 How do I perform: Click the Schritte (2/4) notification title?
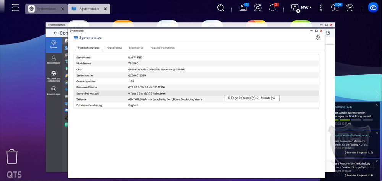pyautogui.click(x=343, y=107)
